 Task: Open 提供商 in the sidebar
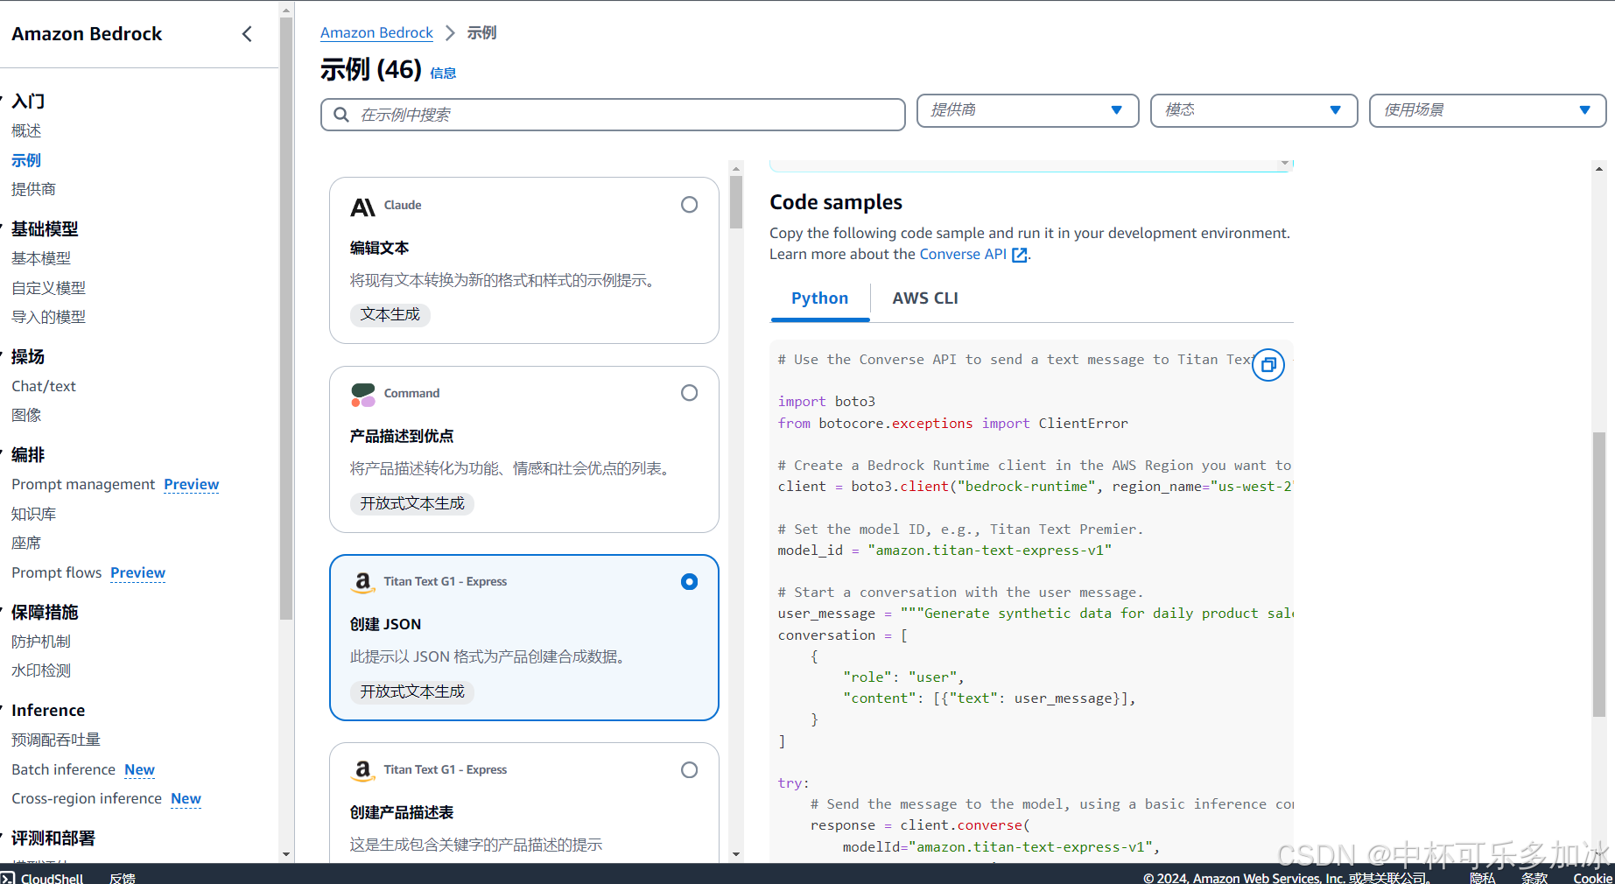(x=33, y=189)
